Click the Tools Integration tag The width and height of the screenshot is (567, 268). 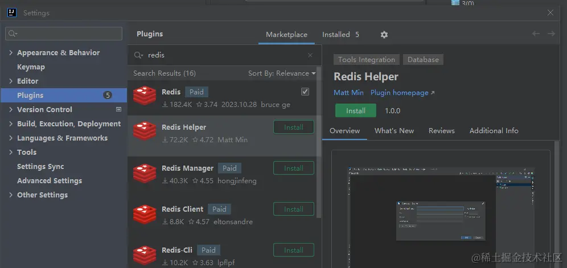(366, 60)
